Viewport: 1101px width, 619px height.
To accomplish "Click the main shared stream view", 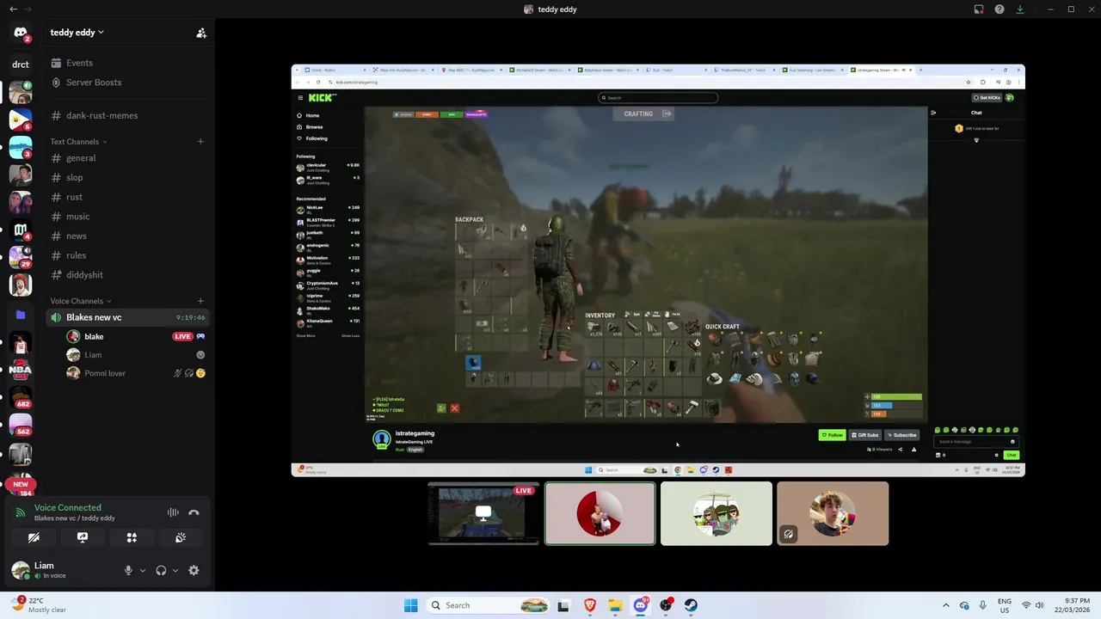I will pyautogui.click(x=658, y=270).
